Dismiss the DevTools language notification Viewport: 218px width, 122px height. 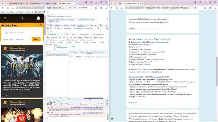[x=107, y=19]
